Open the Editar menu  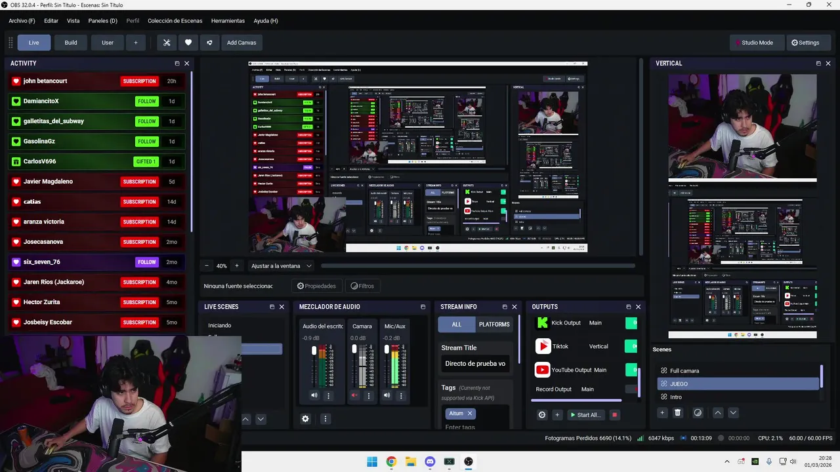pyautogui.click(x=51, y=21)
